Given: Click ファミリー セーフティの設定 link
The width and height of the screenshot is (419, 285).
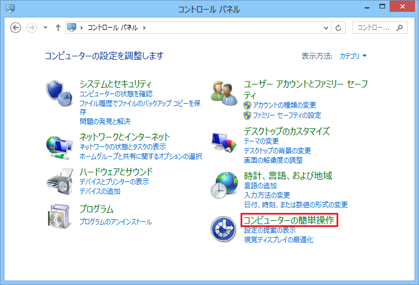Looking at the screenshot, I should point(287,115).
